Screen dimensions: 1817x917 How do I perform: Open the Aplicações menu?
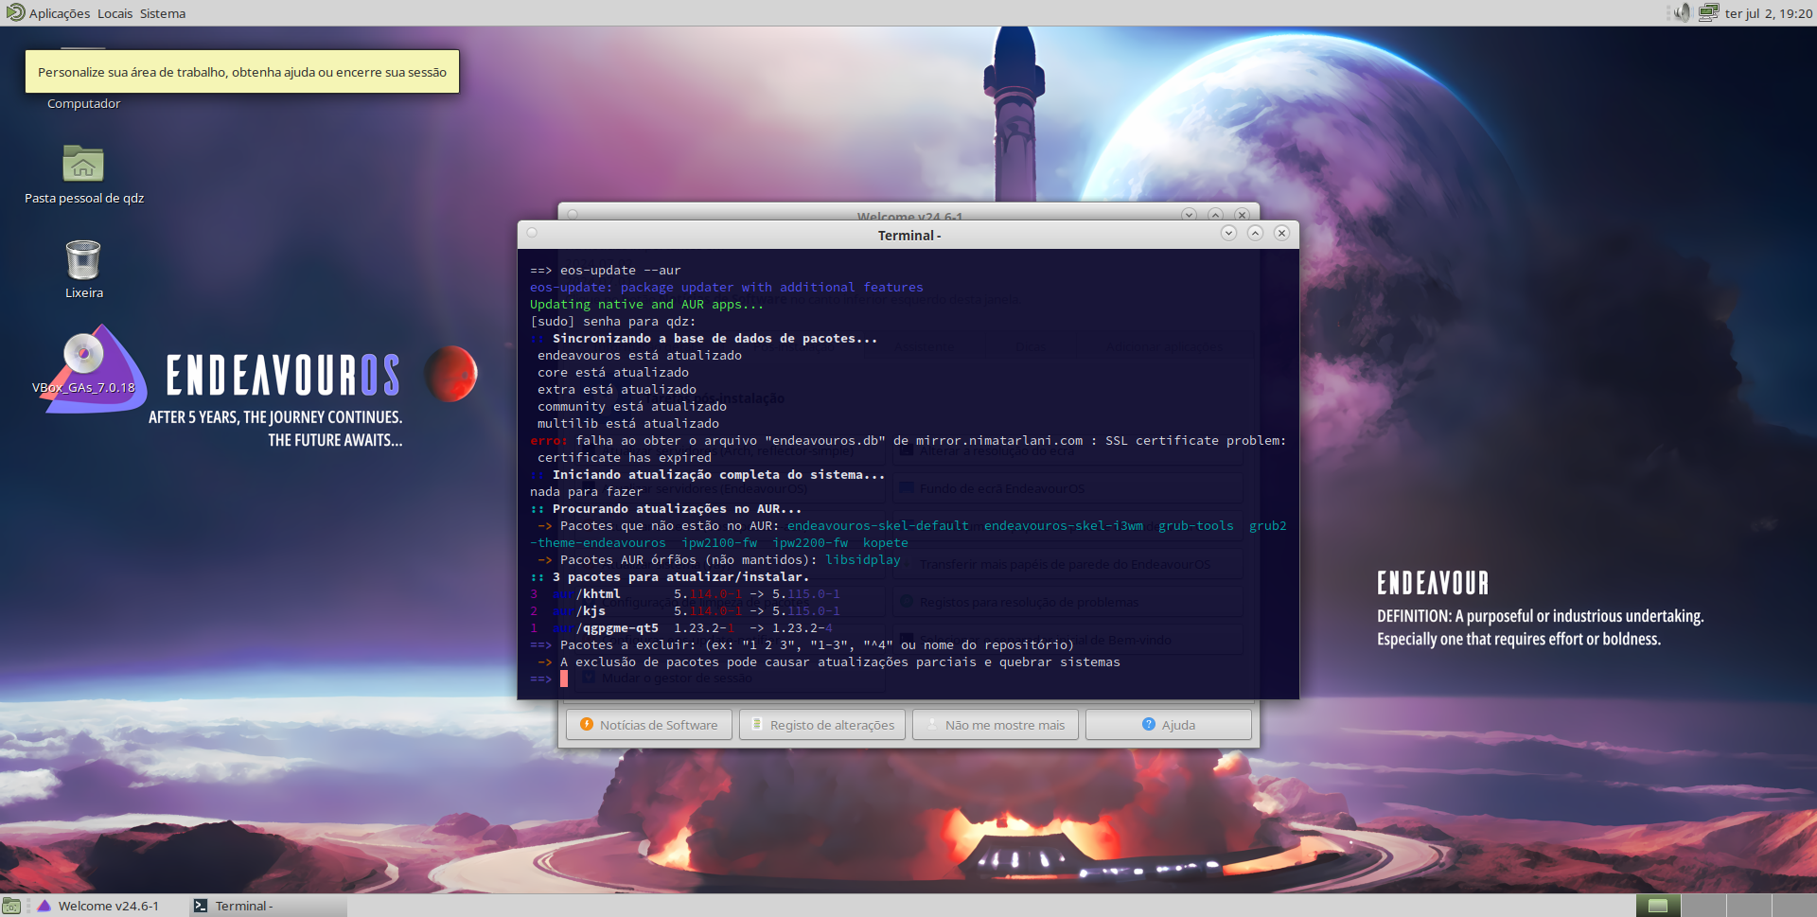click(60, 13)
